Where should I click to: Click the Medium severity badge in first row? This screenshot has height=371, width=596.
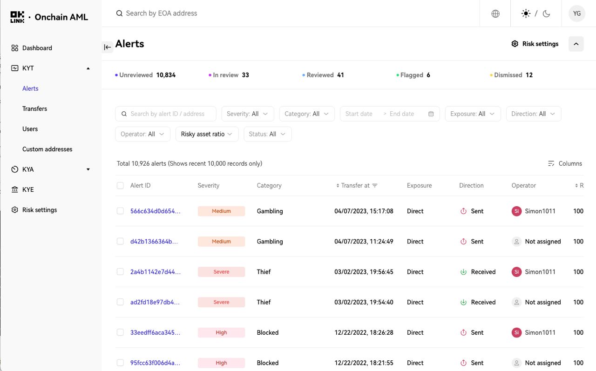221,211
